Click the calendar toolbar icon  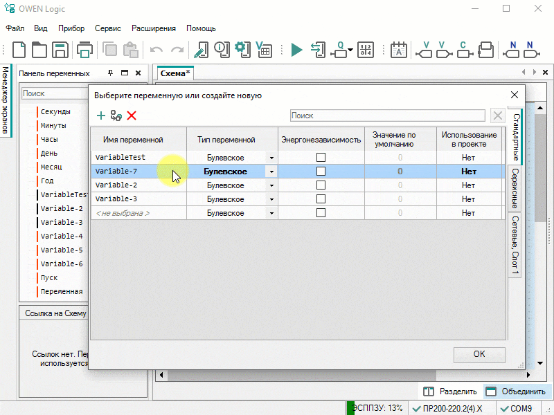pyautogui.click(x=399, y=50)
